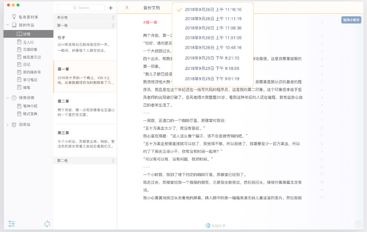Open three-dot menu for 第二卷
Viewport: 367px width, 232px height.
pyautogui.click(x=113, y=161)
